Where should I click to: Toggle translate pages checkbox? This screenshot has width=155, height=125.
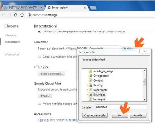point(39,32)
